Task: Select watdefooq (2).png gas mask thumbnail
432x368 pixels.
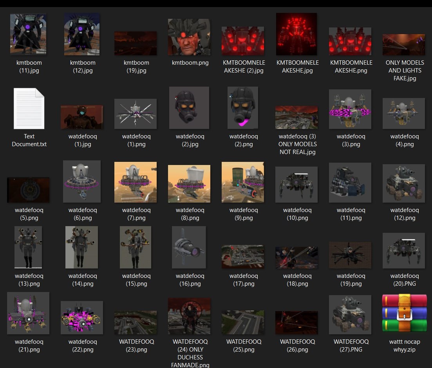Action: [x=243, y=108]
